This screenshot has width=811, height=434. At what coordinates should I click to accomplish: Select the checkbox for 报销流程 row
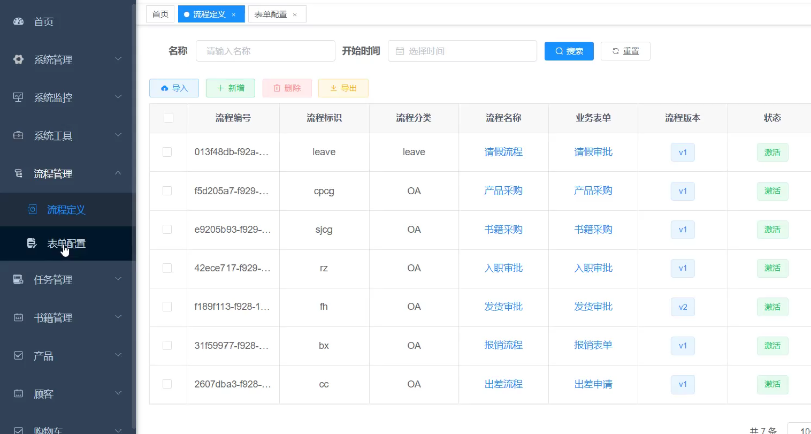coord(167,345)
